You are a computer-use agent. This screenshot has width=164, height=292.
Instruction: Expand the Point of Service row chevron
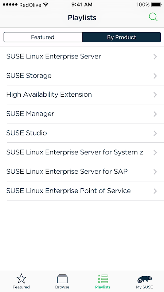click(x=155, y=191)
